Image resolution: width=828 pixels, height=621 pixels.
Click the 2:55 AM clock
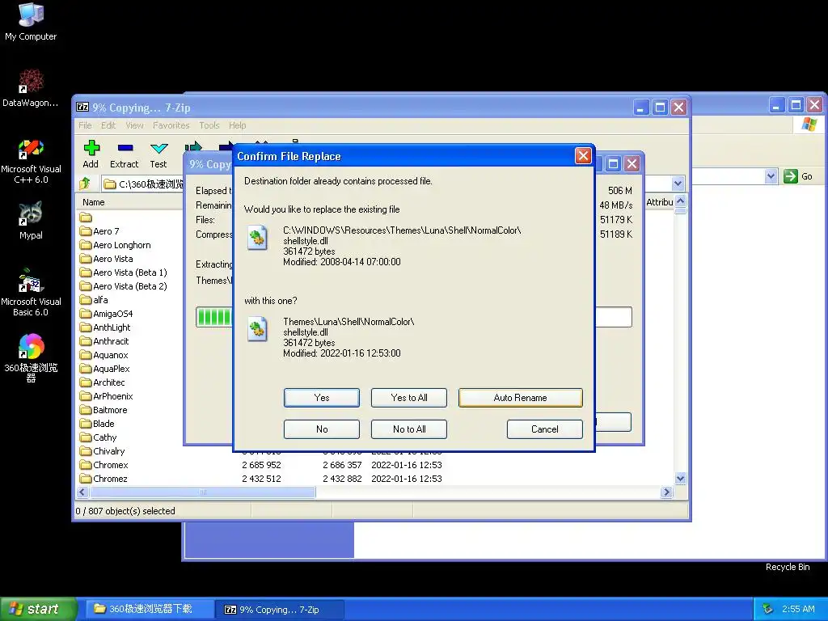798,609
